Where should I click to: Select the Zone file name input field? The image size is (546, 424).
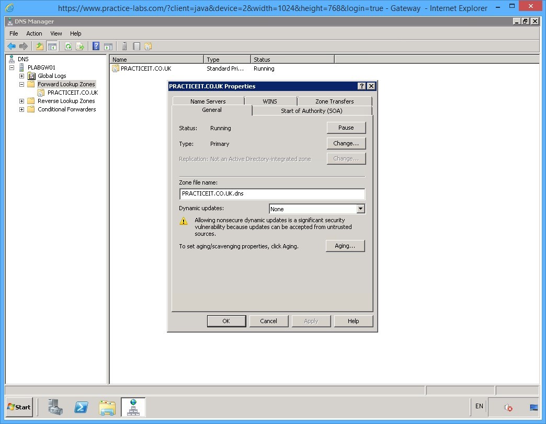(272, 194)
